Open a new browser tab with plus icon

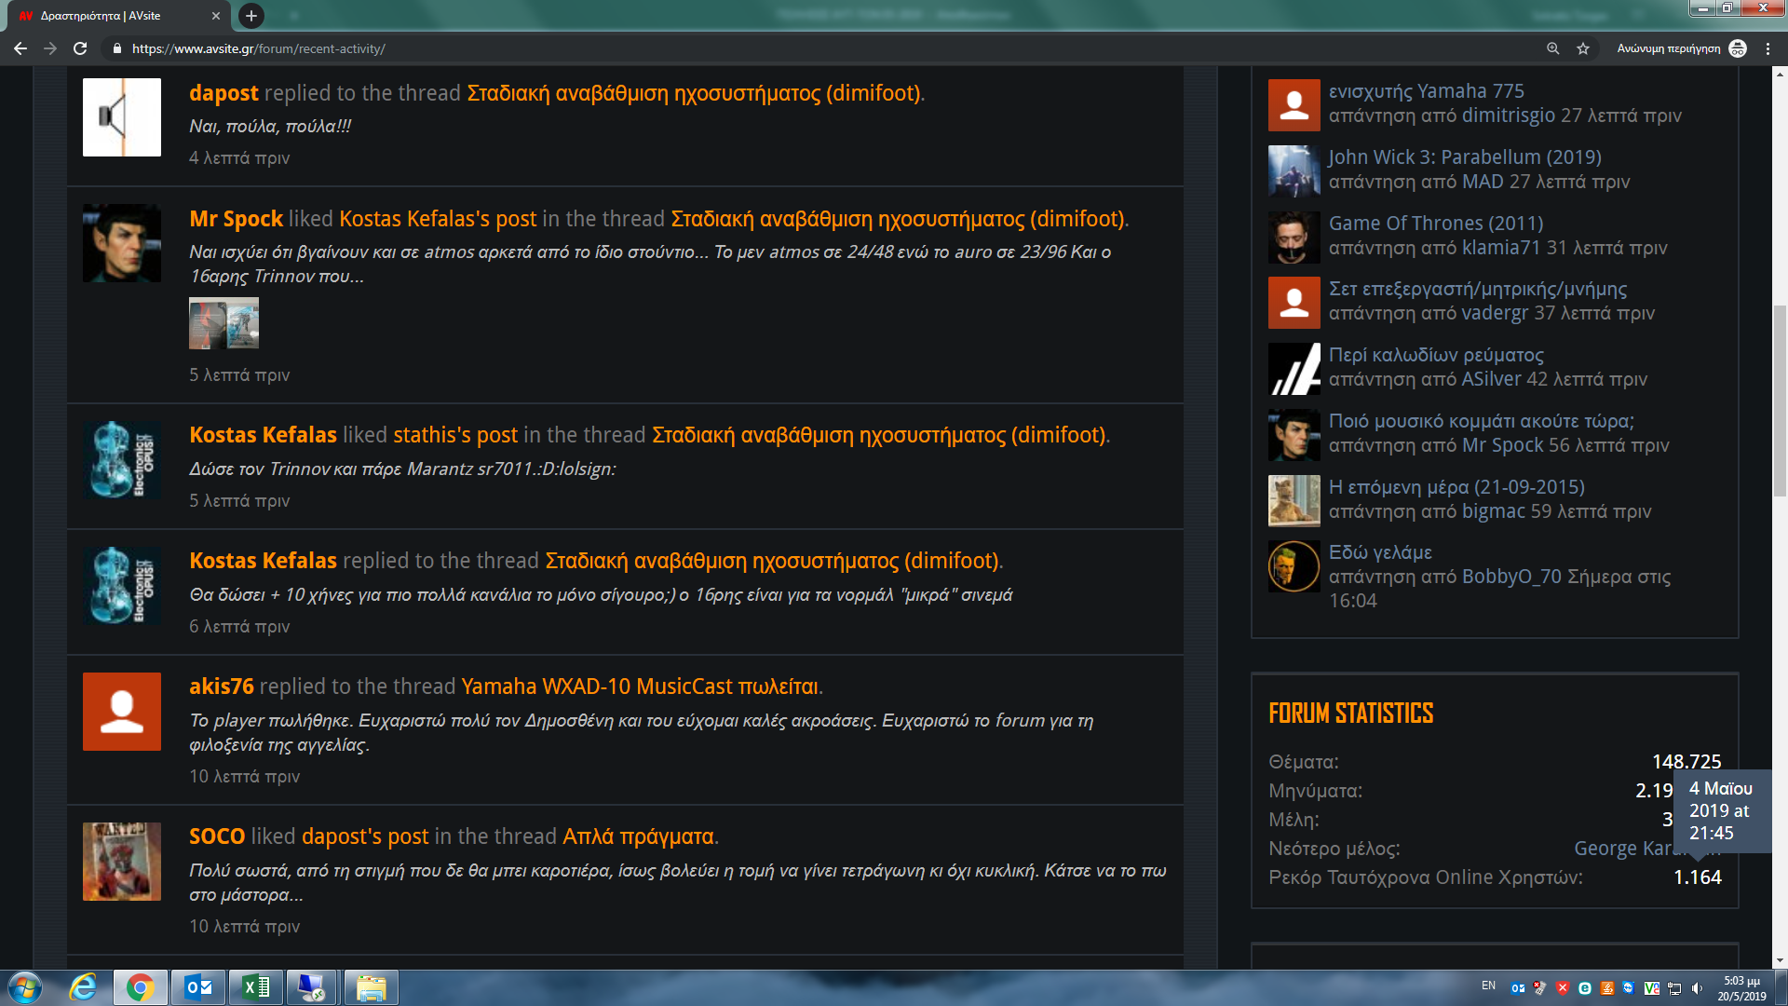(x=251, y=16)
